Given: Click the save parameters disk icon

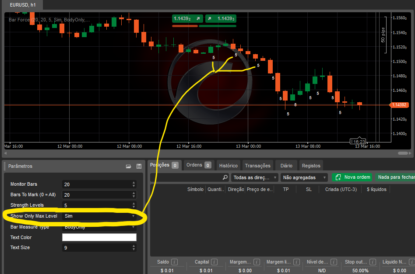Looking at the screenshot, I should coord(139,166).
